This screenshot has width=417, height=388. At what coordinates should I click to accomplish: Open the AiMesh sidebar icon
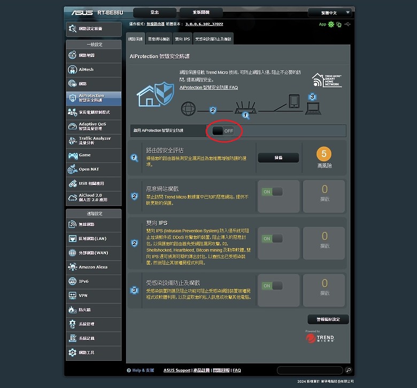click(x=72, y=69)
